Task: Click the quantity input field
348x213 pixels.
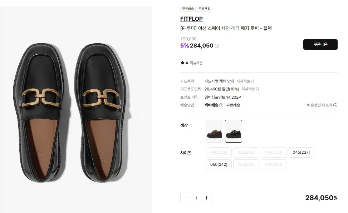Action: (196, 198)
